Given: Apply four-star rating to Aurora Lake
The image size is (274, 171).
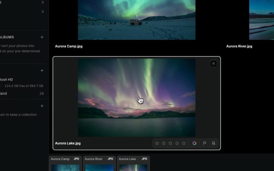Looking at the screenshot, I should click(177, 143).
